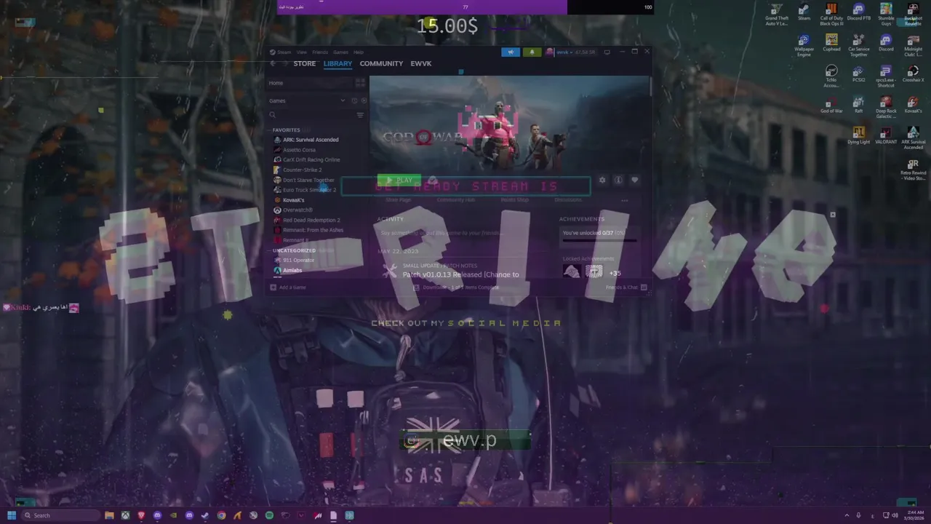Open the VALORANT desktop shortcut
Screen dimensions: 931x524
[x=886, y=135]
